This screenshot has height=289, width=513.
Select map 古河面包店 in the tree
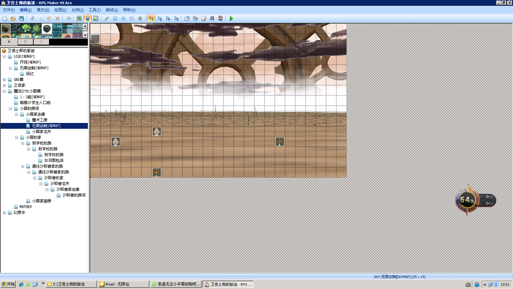pyautogui.click(x=54, y=161)
